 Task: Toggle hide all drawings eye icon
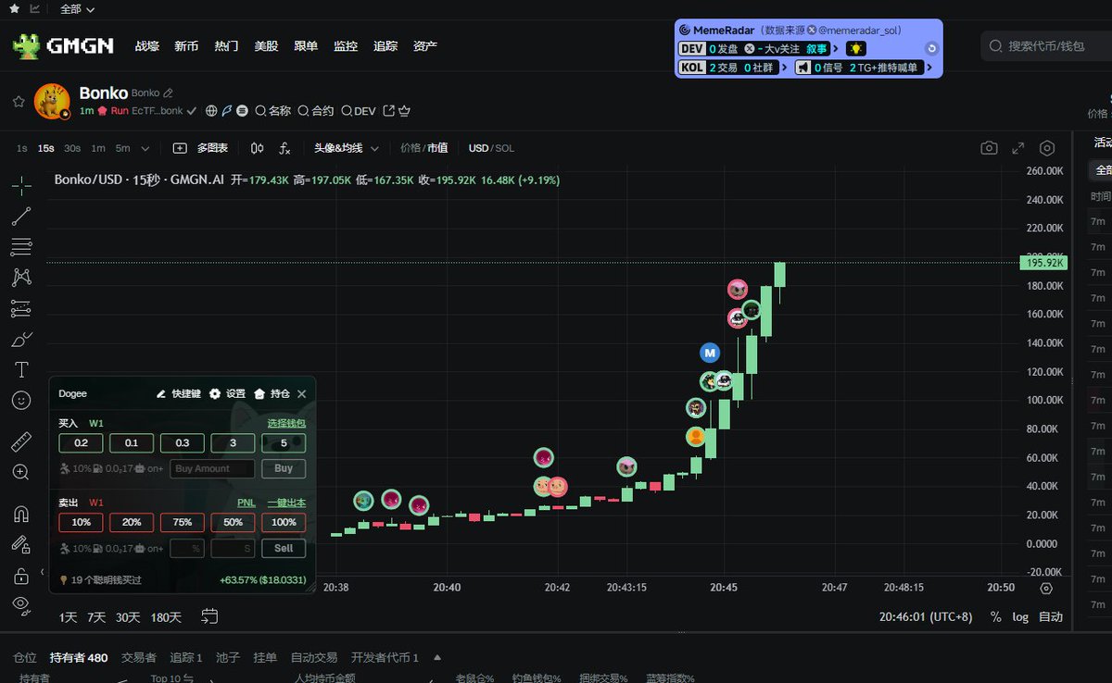point(21,604)
